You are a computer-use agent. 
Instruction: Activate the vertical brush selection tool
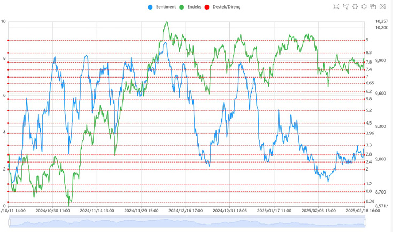click(364, 6)
